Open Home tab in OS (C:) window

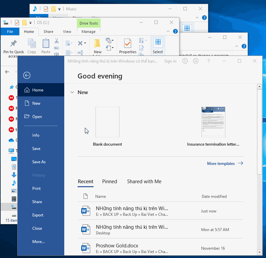[x=29, y=32]
